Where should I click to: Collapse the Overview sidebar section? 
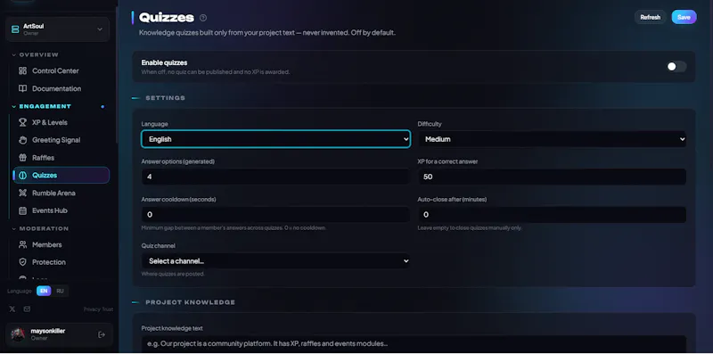pyautogui.click(x=36, y=54)
